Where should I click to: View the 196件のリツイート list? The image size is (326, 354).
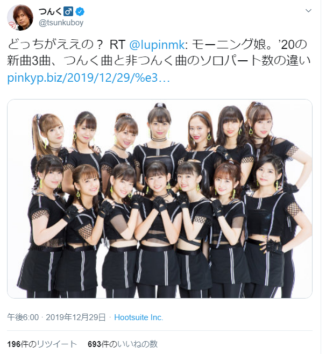42,344
